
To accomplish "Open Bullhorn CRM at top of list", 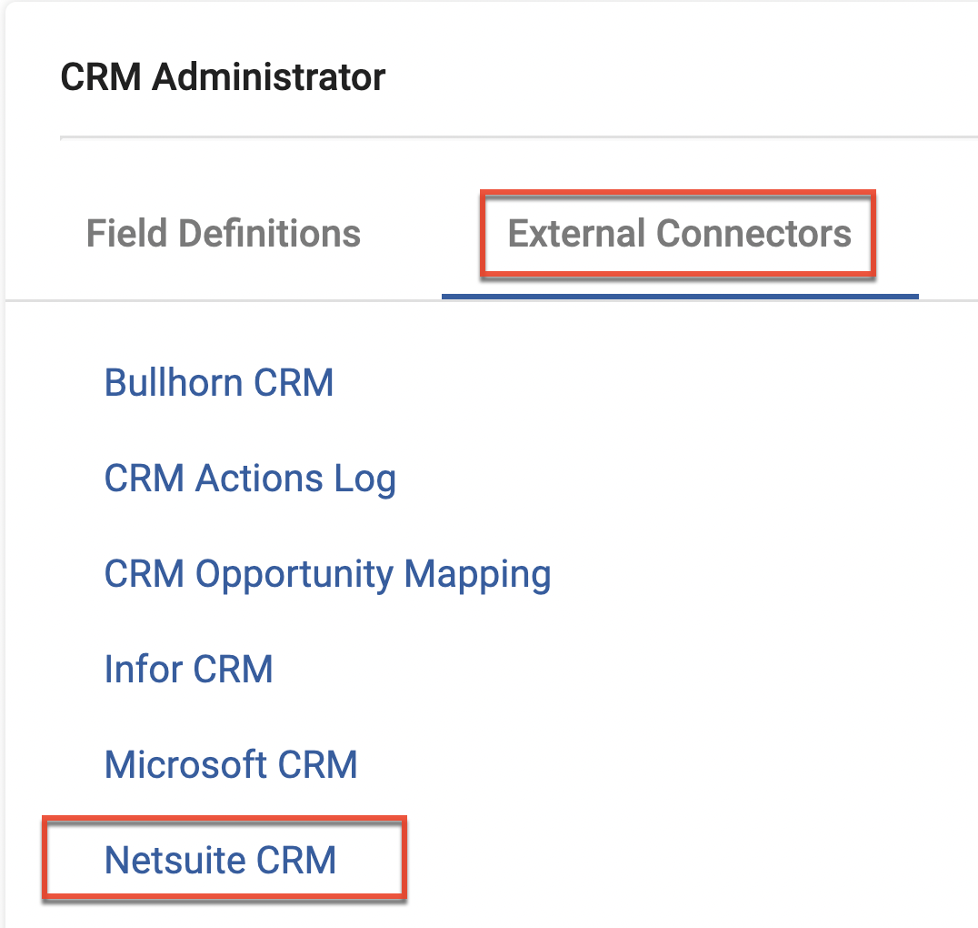I will pyautogui.click(x=219, y=382).
